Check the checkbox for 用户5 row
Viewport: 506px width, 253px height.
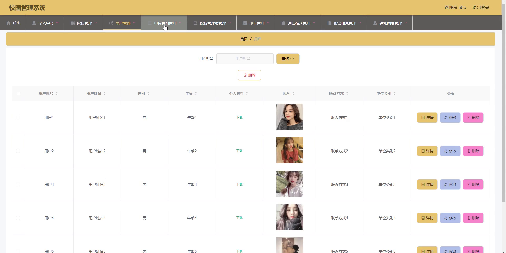(18, 251)
